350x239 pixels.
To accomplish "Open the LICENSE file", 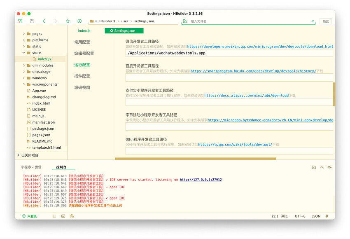I will [39, 110].
